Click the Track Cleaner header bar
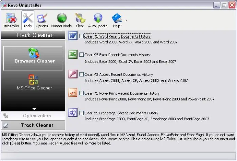This screenshot has height=161, width=237. (x=33, y=35)
